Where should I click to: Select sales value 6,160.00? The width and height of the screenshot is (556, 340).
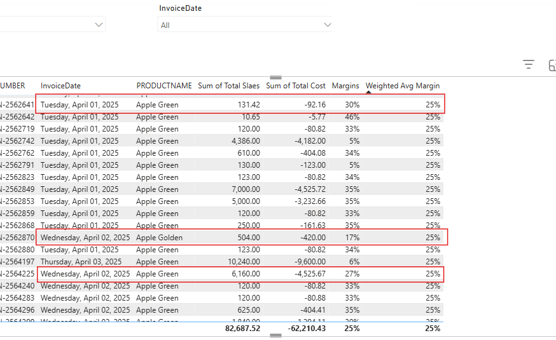point(246,274)
